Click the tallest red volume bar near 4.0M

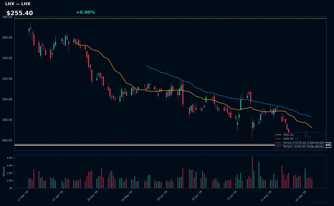252,172
